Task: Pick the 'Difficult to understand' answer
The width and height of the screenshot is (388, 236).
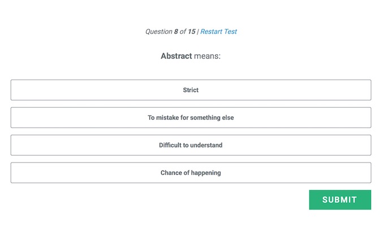Action: click(x=191, y=145)
